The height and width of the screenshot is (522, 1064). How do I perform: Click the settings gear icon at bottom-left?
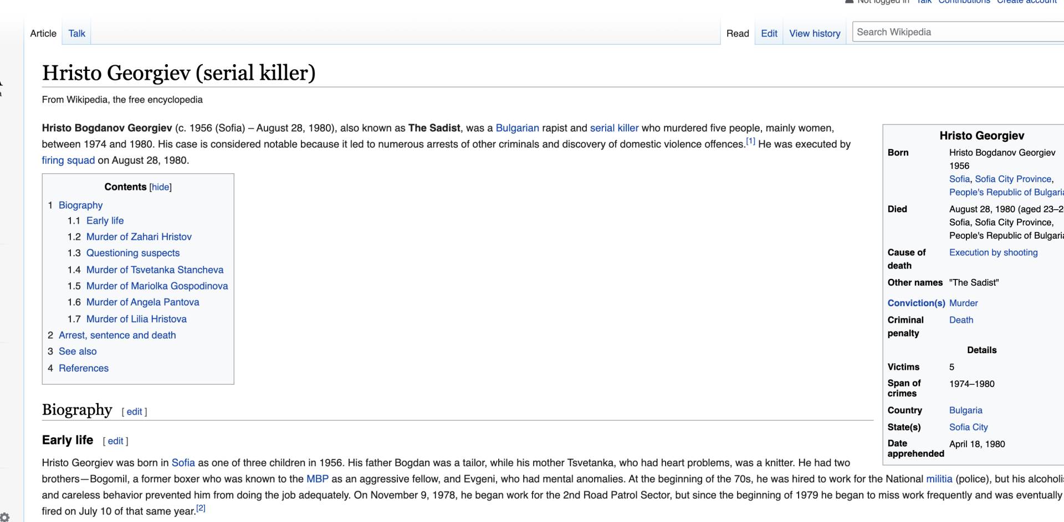click(x=4, y=517)
